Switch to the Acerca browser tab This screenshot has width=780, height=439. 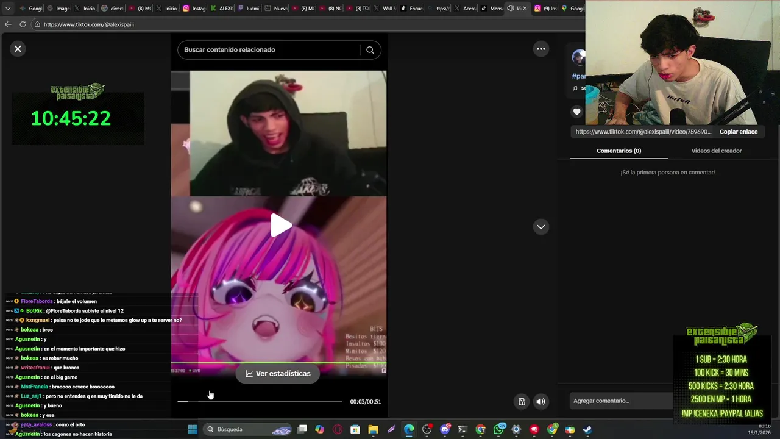click(x=467, y=9)
